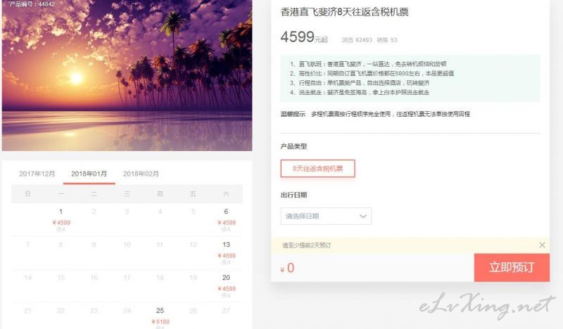The image size is (563, 329).
Task: Switch to the 2017年12月 calendar tab
Action: pos(37,174)
